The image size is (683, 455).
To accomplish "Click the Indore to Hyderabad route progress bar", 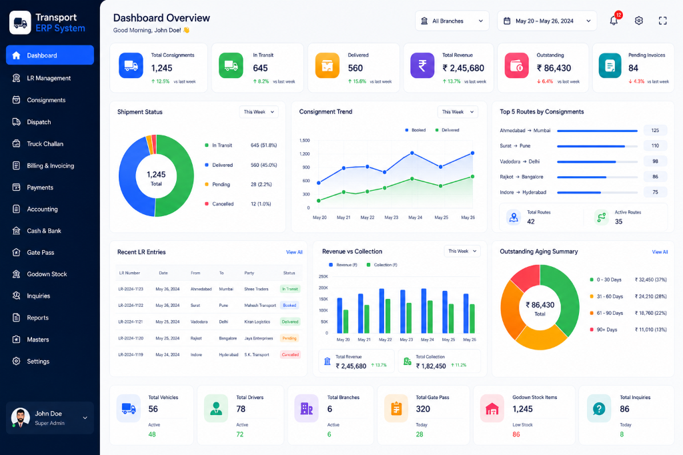I will (597, 192).
